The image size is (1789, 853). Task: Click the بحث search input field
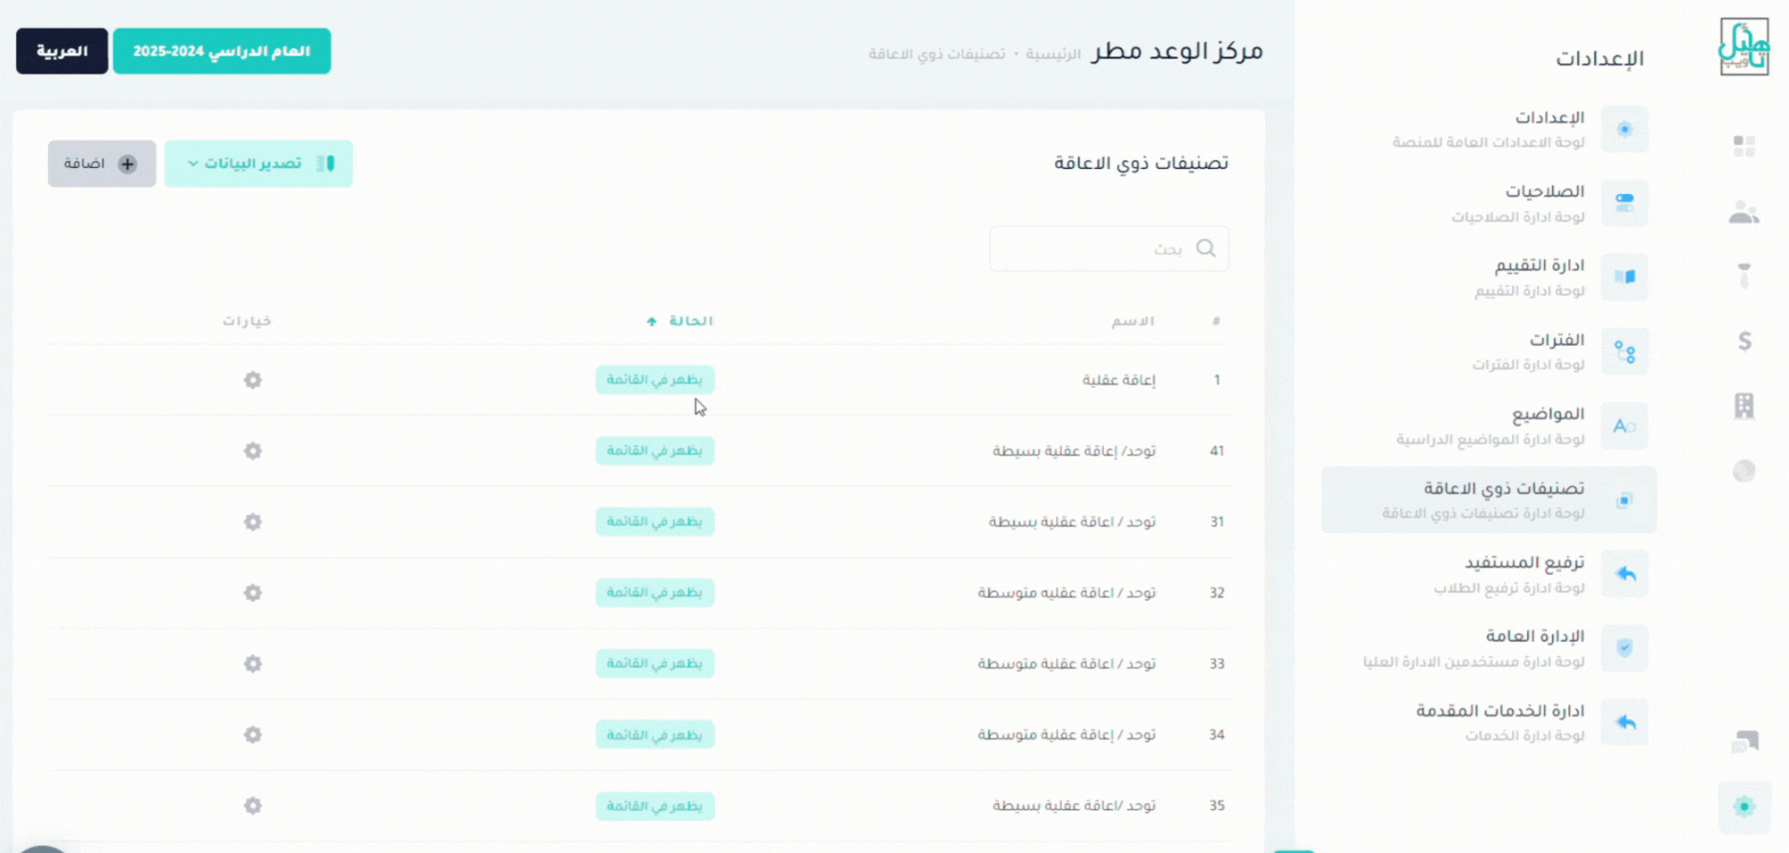(1099, 248)
